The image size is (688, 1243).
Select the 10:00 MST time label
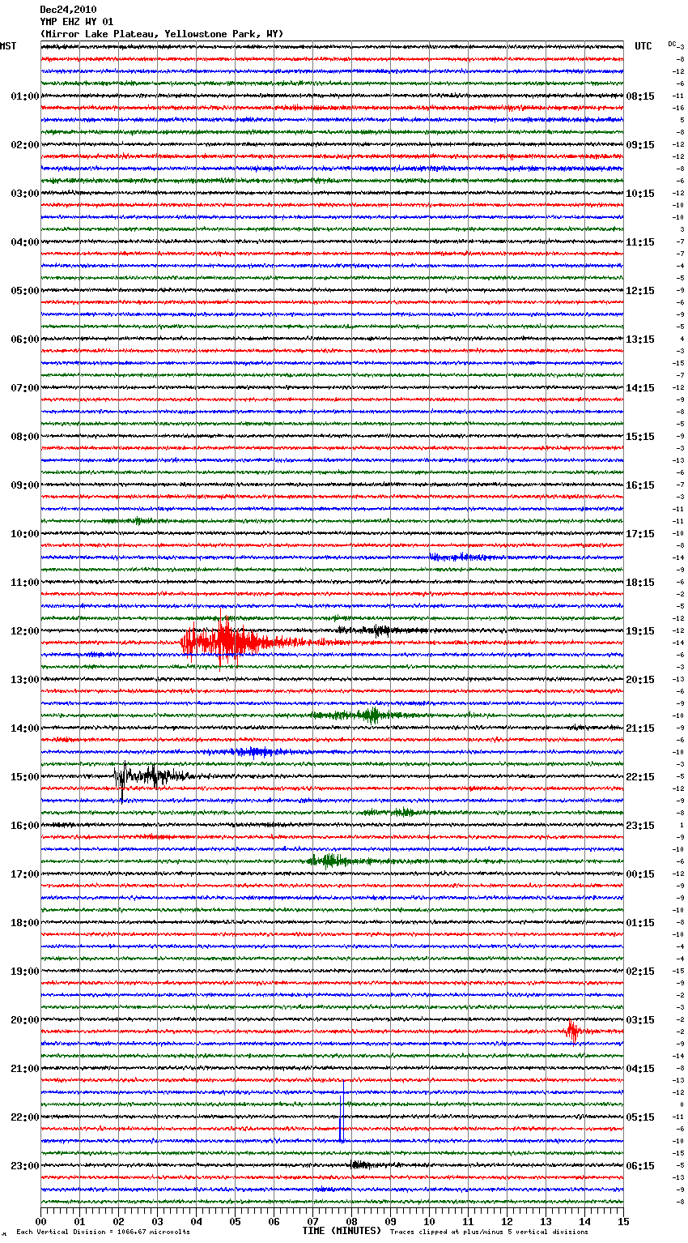[x=25, y=534]
